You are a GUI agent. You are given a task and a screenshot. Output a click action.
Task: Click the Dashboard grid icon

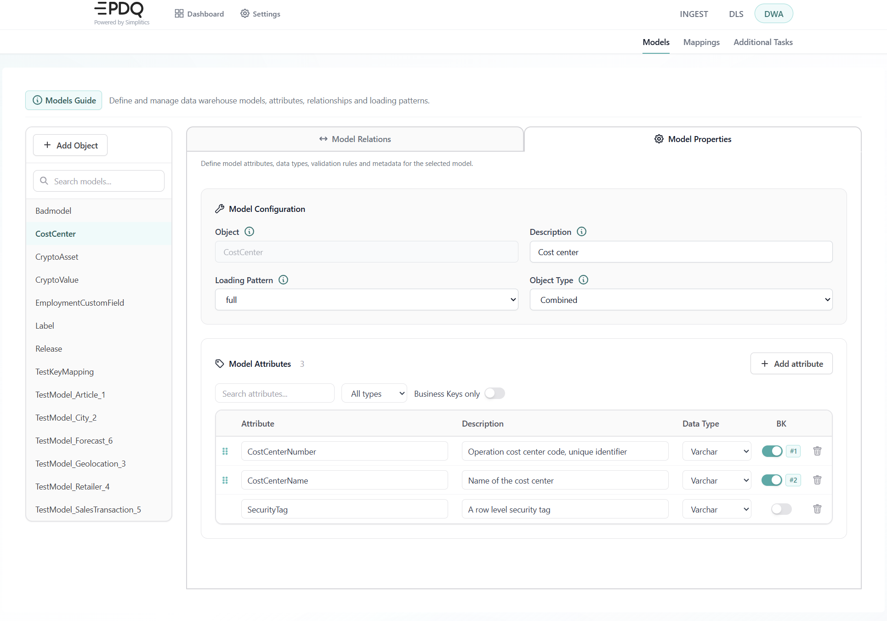pyautogui.click(x=179, y=13)
